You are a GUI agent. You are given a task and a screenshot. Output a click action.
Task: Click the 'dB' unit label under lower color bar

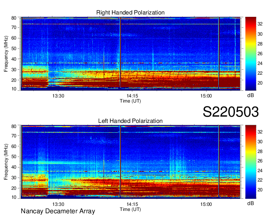pyautogui.click(x=251, y=203)
